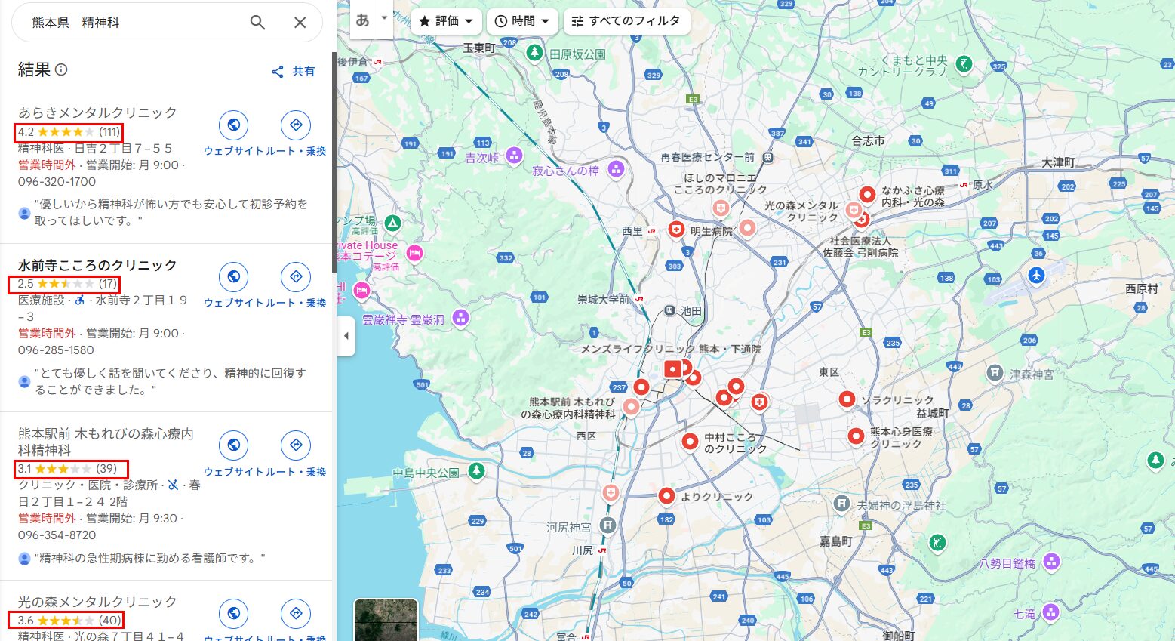The width and height of the screenshot is (1175, 641).
Task: Select 池田 station marker on map
Action: (x=669, y=310)
